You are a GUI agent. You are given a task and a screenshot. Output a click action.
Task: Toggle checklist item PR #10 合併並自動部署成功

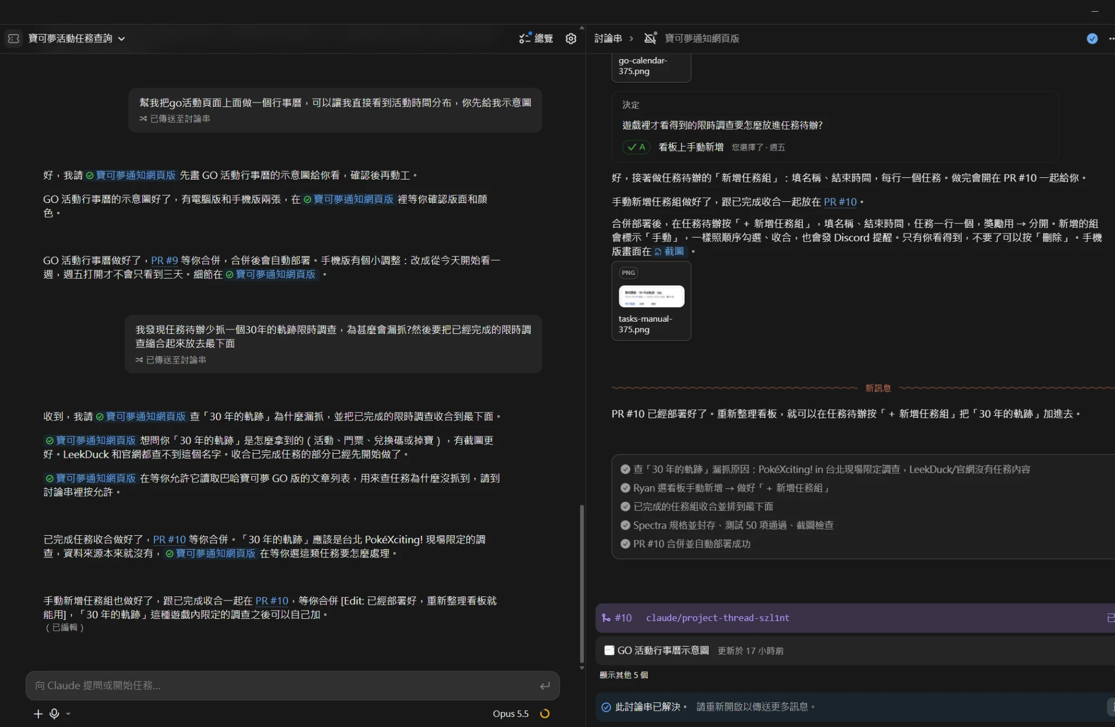point(626,544)
